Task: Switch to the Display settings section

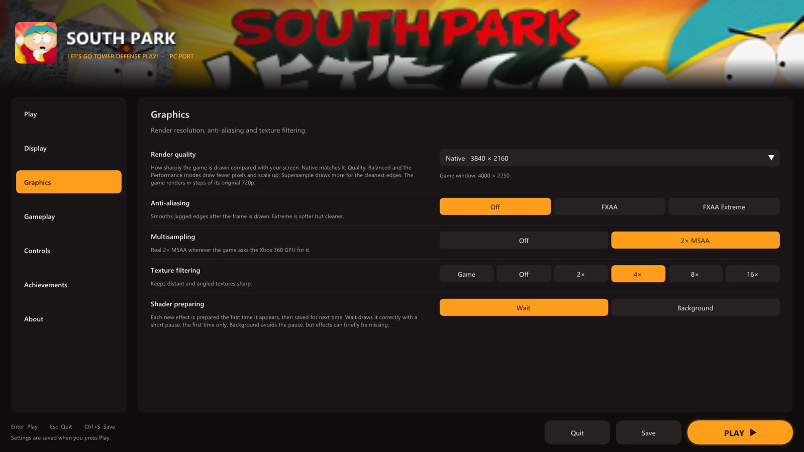Action: point(69,148)
